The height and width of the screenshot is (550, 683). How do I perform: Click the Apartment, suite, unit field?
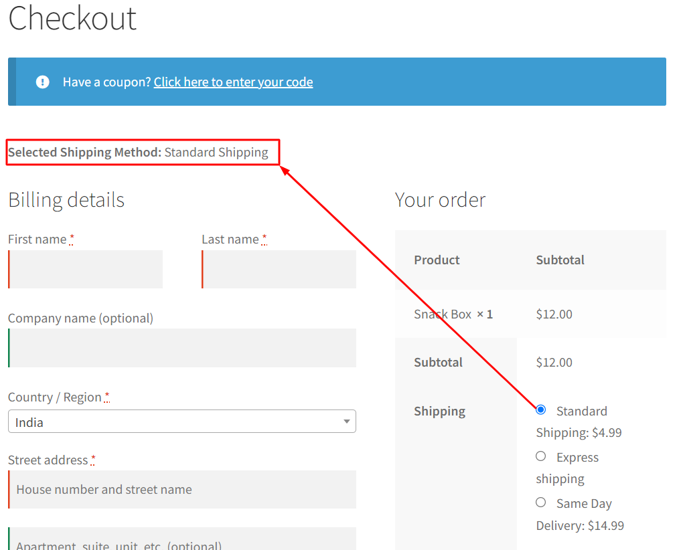click(182, 539)
